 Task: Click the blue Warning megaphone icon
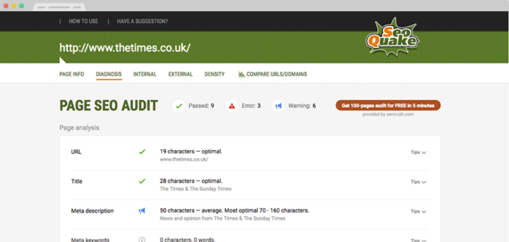point(278,106)
